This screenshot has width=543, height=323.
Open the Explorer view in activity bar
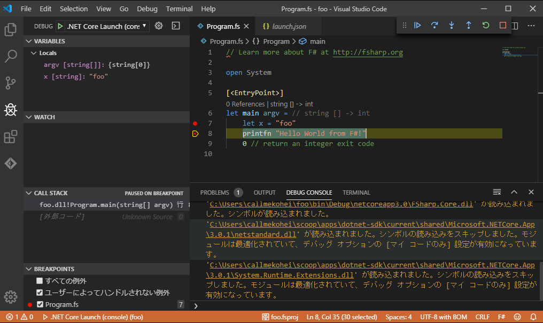(x=10, y=29)
